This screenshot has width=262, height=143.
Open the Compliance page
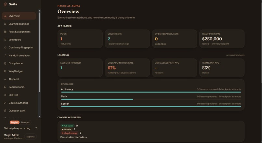point(19,63)
